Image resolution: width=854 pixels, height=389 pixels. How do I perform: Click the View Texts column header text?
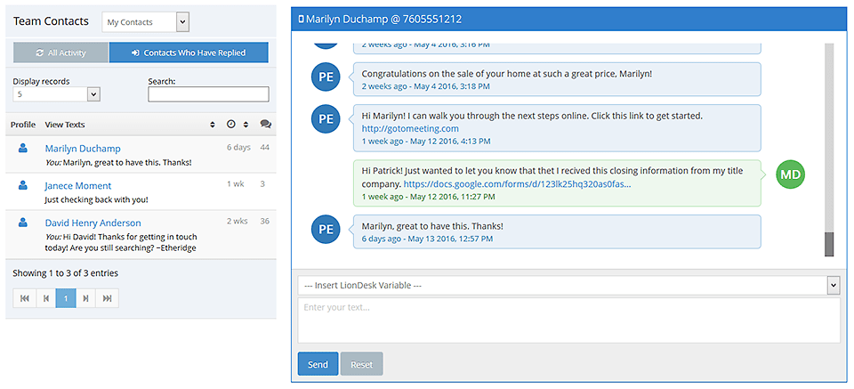click(65, 125)
